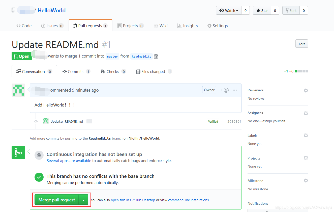Fork the repository with the Fork button
334x212 pixels.
point(291,10)
